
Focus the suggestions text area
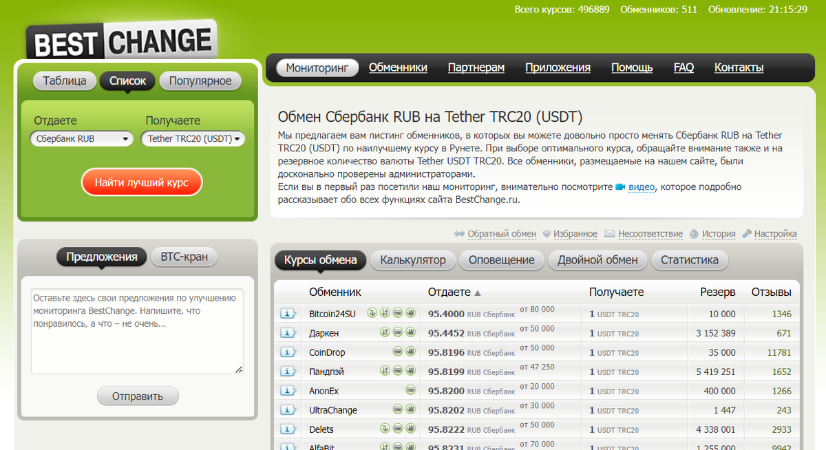[x=137, y=332]
